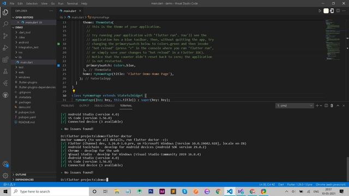Collapse the DEMO project folder section
349x196 pixels.
34,27
